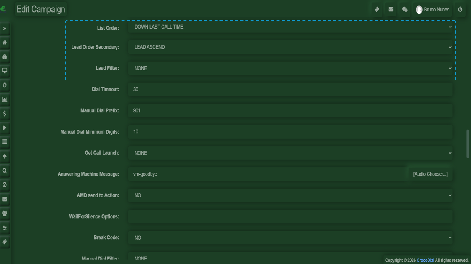Open the AMD send to Action dropdown

pos(290,195)
